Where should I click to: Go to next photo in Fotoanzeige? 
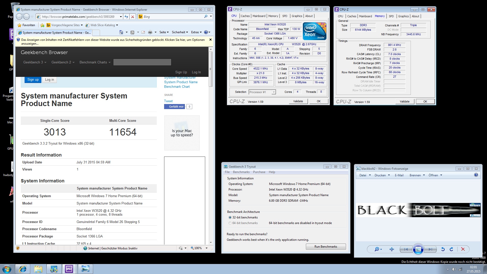click(430, 249)
